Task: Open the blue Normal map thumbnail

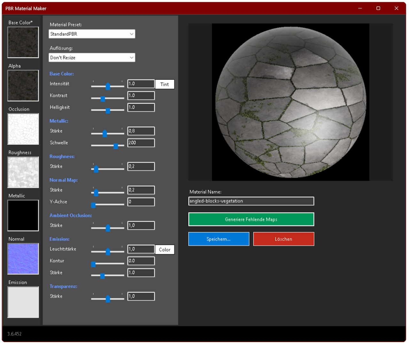Action: pyautogui.click(x=23, y=259)
